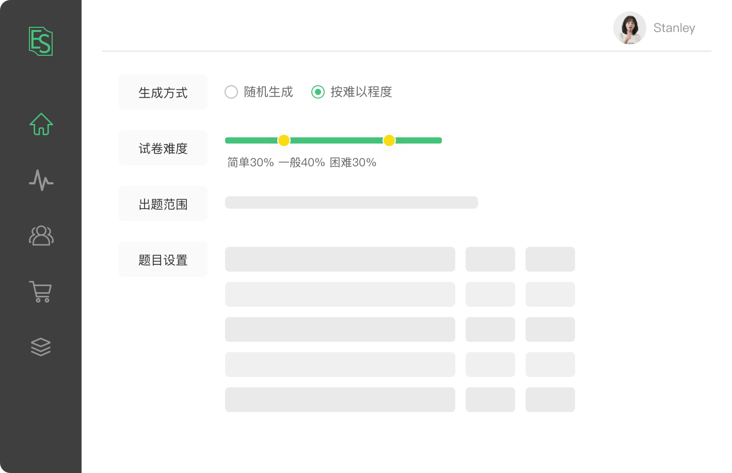Open the statistics pulse icon in sidebar
Viewport: 732px width, 473px height.
click(41, 181)
